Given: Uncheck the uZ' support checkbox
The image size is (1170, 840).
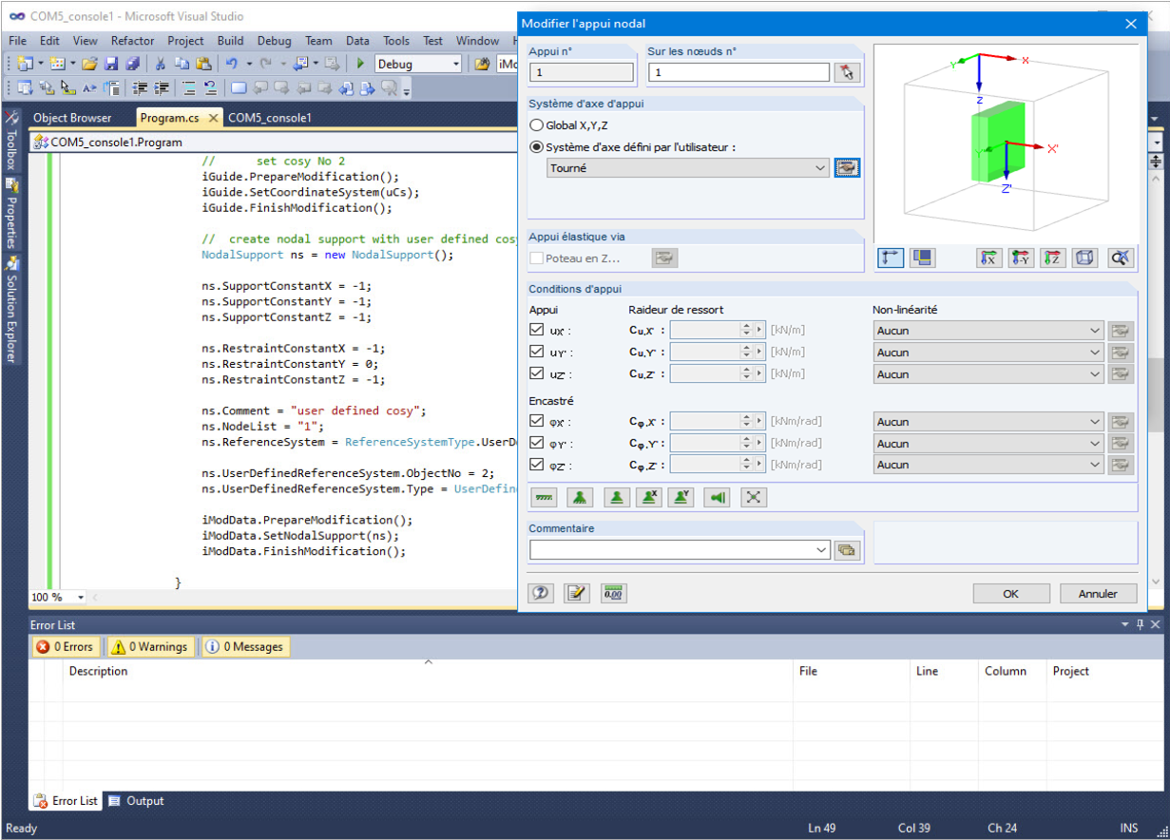Looking at the screenshot, I should pyautogui.click(x=537, y=373).
